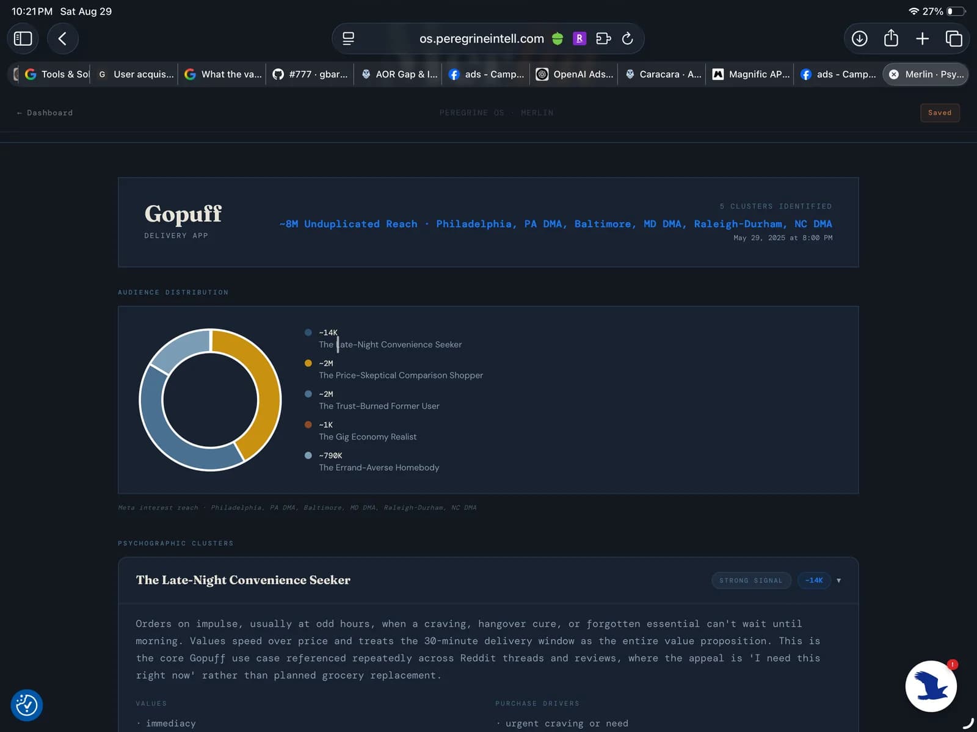Screen dimensions: 977x732
Task: Click the Late-Night Convenience Seeker legend dot
Action: coord(308,333)
